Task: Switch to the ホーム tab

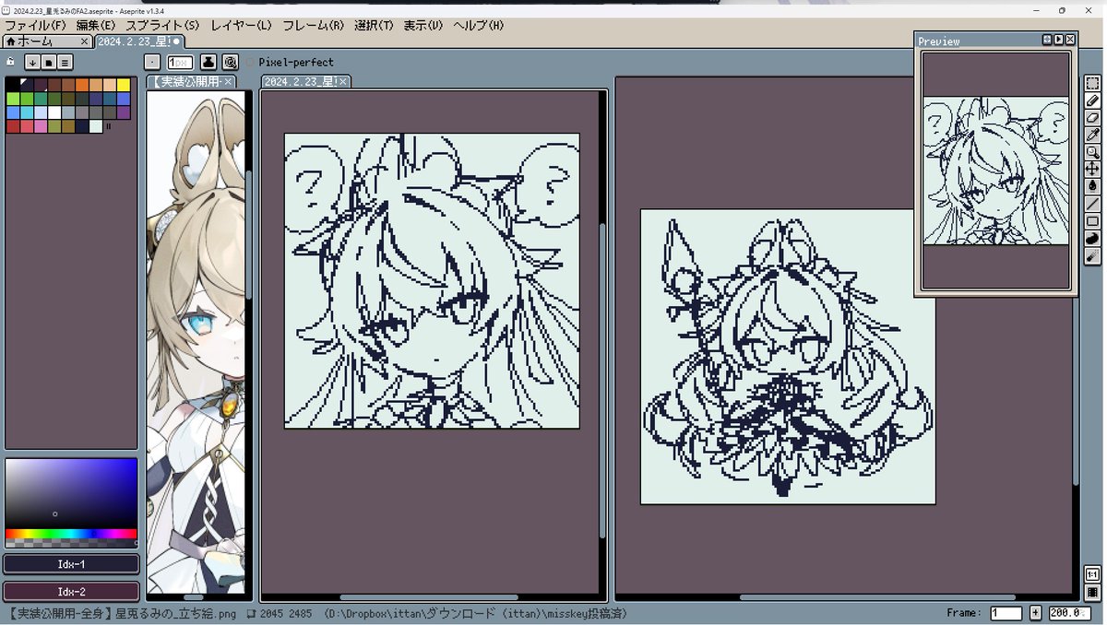Action: click(x=37, y=41)
